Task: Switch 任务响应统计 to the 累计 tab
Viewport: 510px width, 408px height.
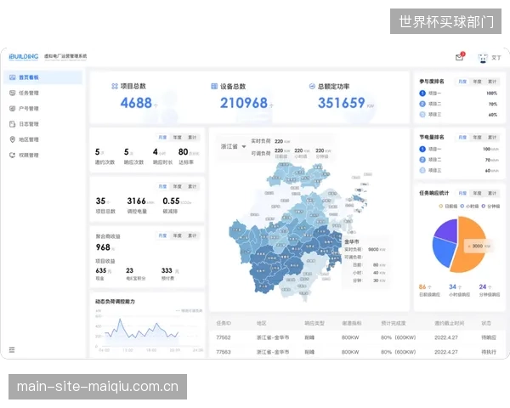Action: [492, 193]
